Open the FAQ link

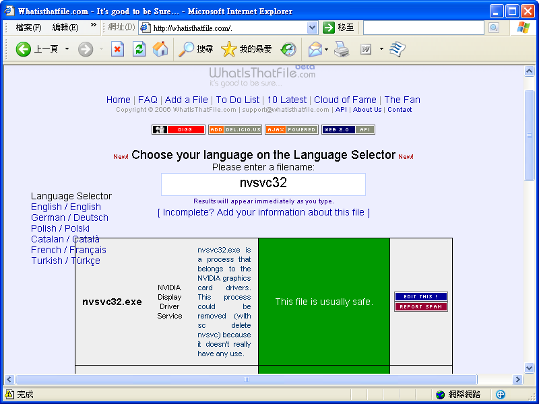[x=148, y=100]
